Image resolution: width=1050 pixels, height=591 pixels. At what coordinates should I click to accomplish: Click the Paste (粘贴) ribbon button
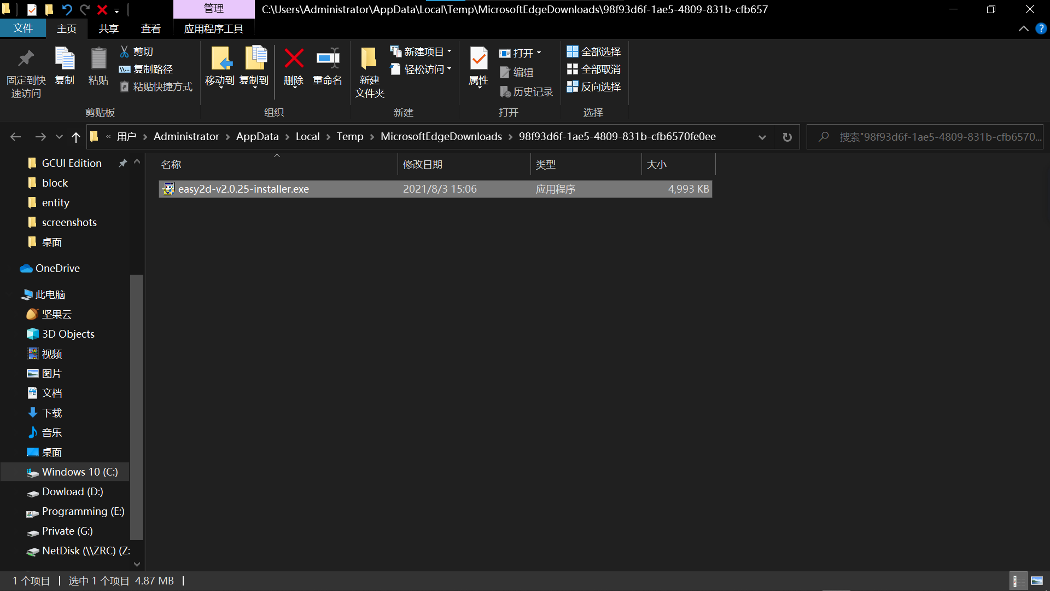[98, 66]
